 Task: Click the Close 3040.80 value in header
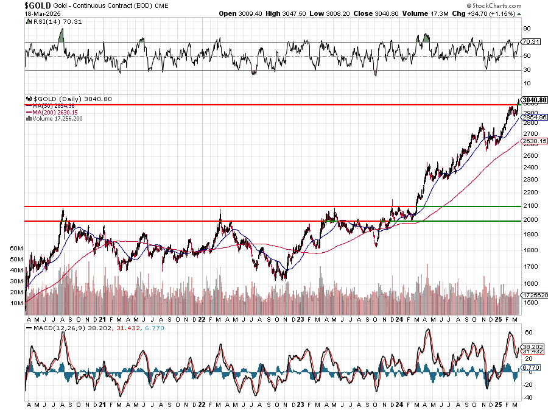(x=376, y=13)
